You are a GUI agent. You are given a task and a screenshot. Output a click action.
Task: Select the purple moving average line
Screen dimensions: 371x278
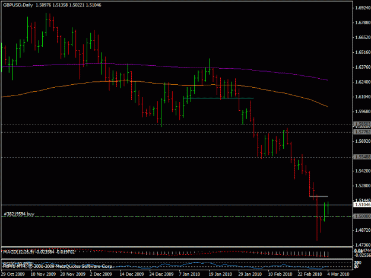pyautogui.click(x=164, y=67)
